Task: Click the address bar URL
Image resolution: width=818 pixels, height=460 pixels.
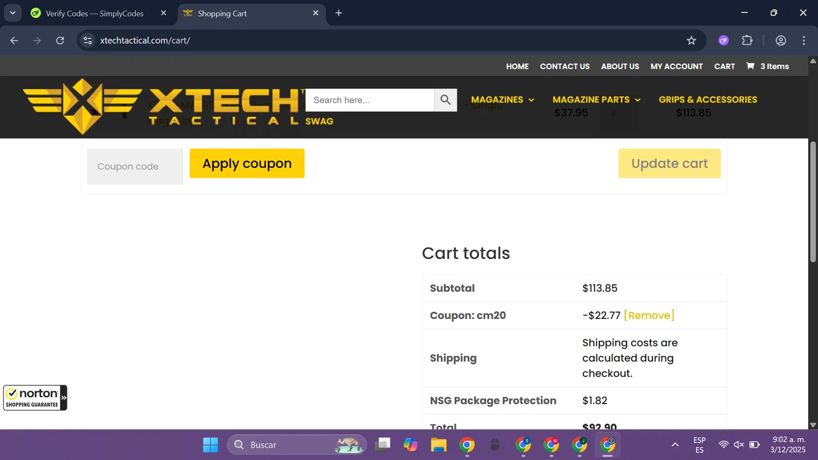Action: 145,40
